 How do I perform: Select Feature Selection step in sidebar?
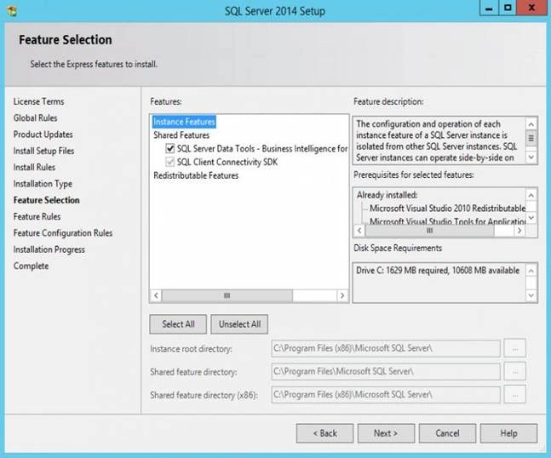point(46,200)
